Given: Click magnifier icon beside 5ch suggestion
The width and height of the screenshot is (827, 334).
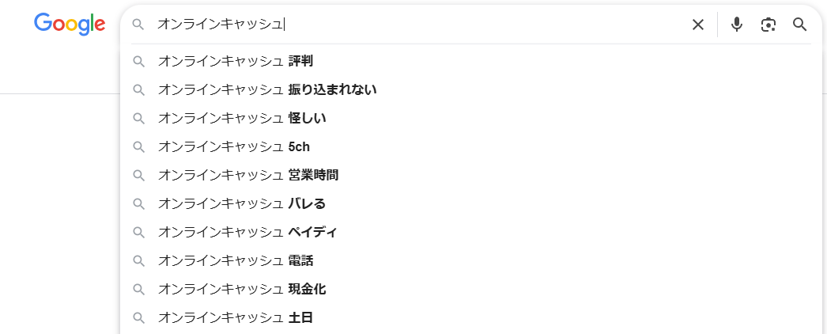Looking at the screenshot, I should click(138, 146).
